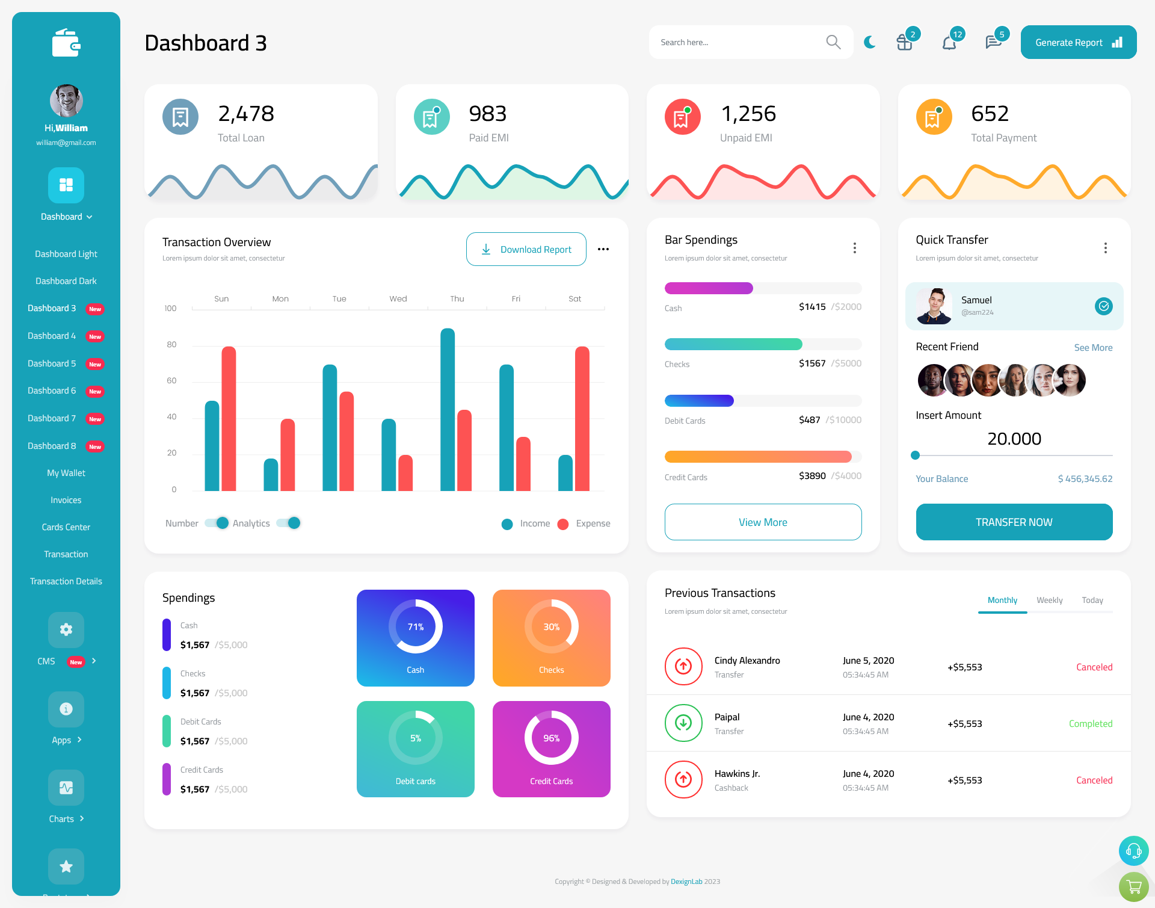Click the My Wallet sidebar icon
This screenshot has width=1155, height=908.
[66, 472]
